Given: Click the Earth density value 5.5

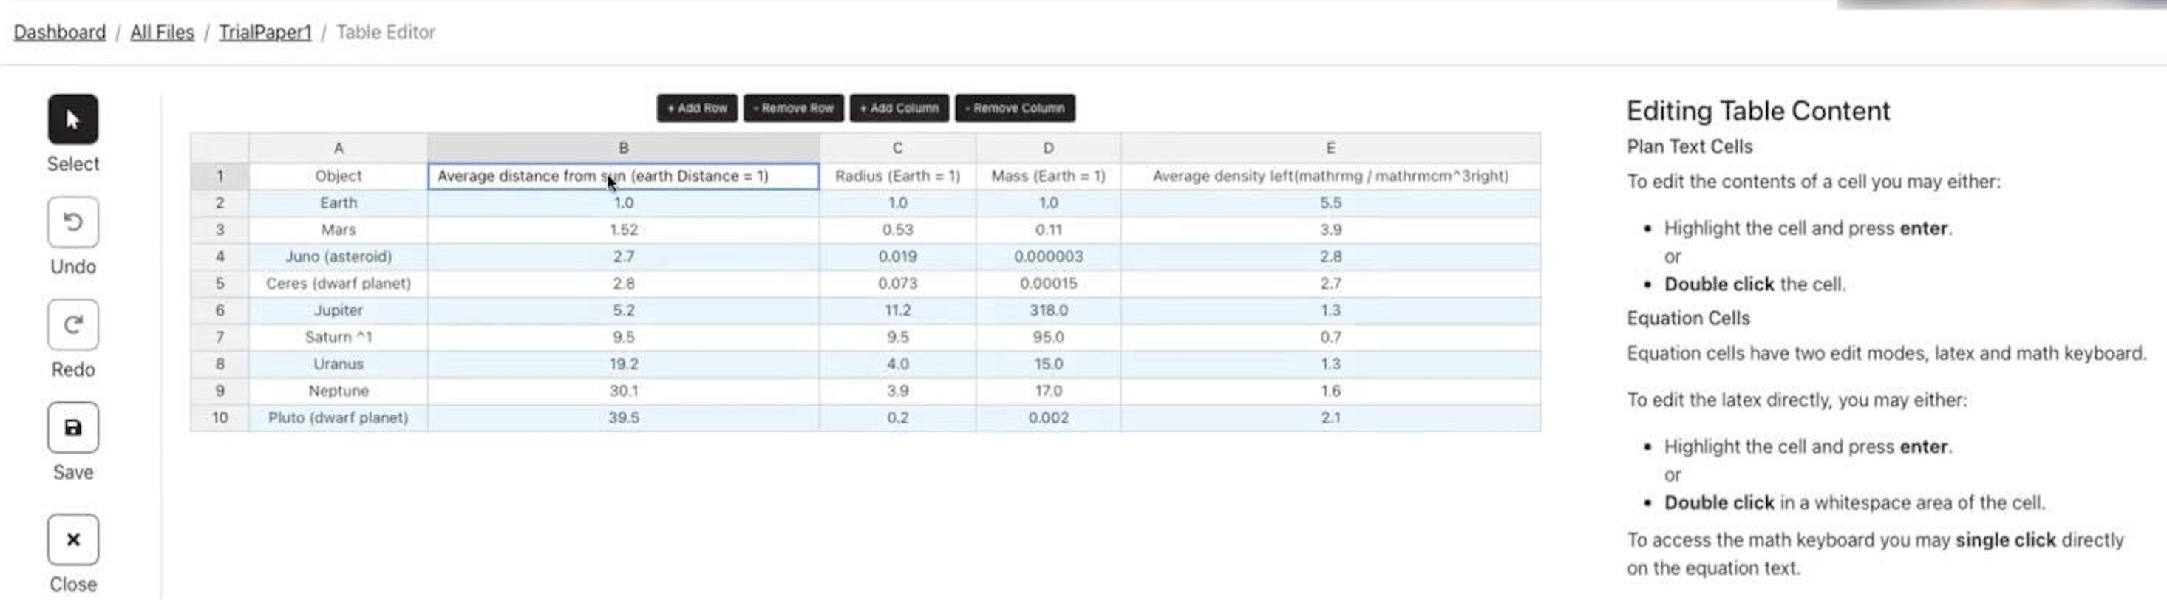Looking at the screenshot, I should point(1331,202).
